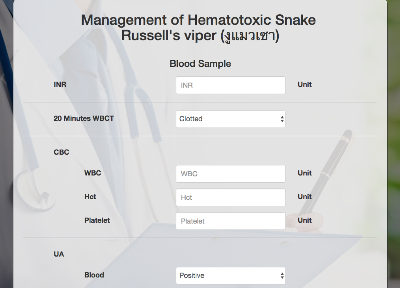Click the UA section label
400x288 pixels.
(59, 254)
